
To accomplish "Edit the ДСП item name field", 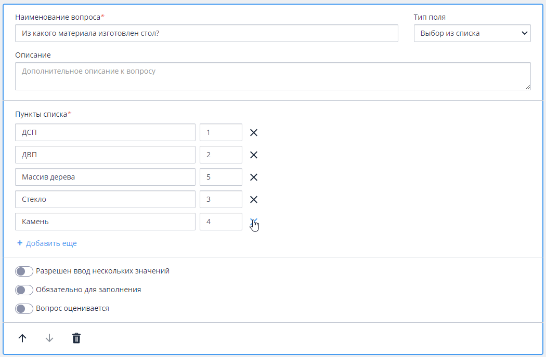I will [x=105, y=132].
